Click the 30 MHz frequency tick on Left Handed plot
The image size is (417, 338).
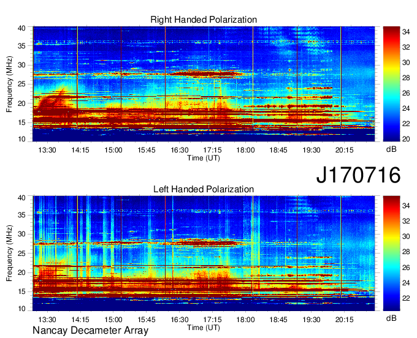22,234
